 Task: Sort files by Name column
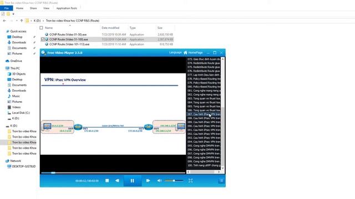(49, 28)
